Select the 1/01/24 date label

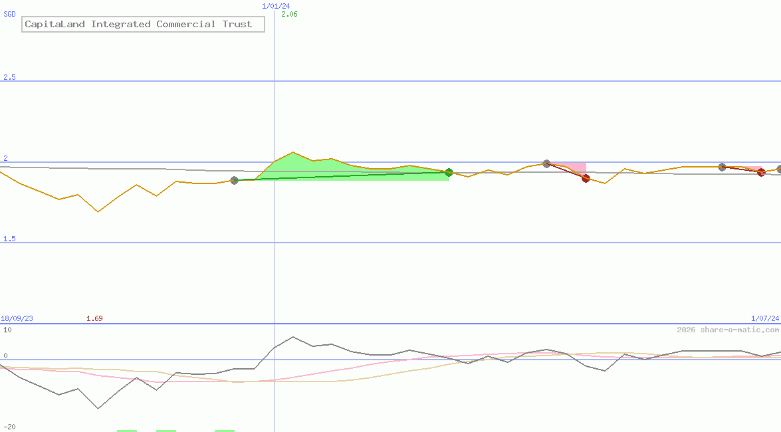pos(276,6)
